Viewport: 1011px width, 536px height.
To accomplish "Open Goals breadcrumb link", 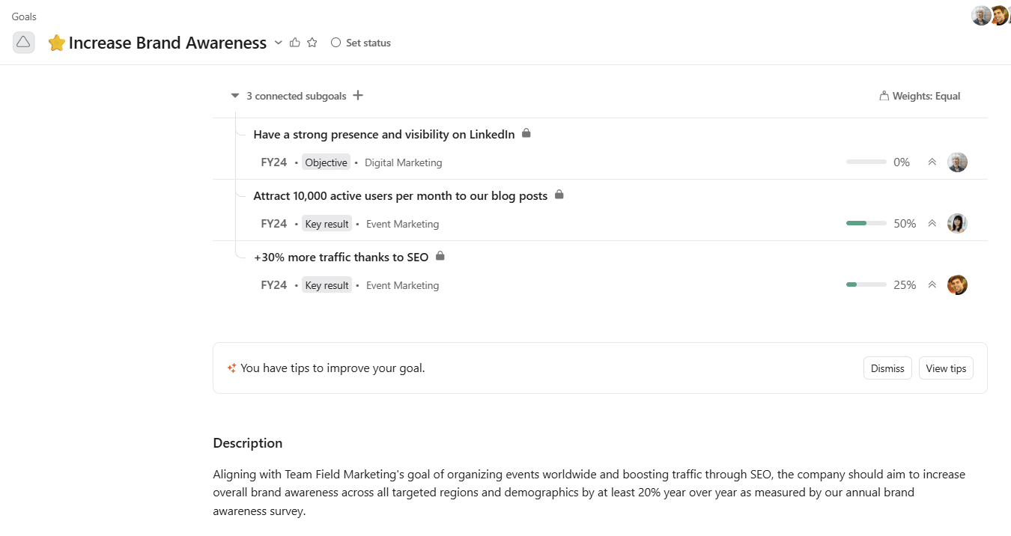I will pos(24,16).
